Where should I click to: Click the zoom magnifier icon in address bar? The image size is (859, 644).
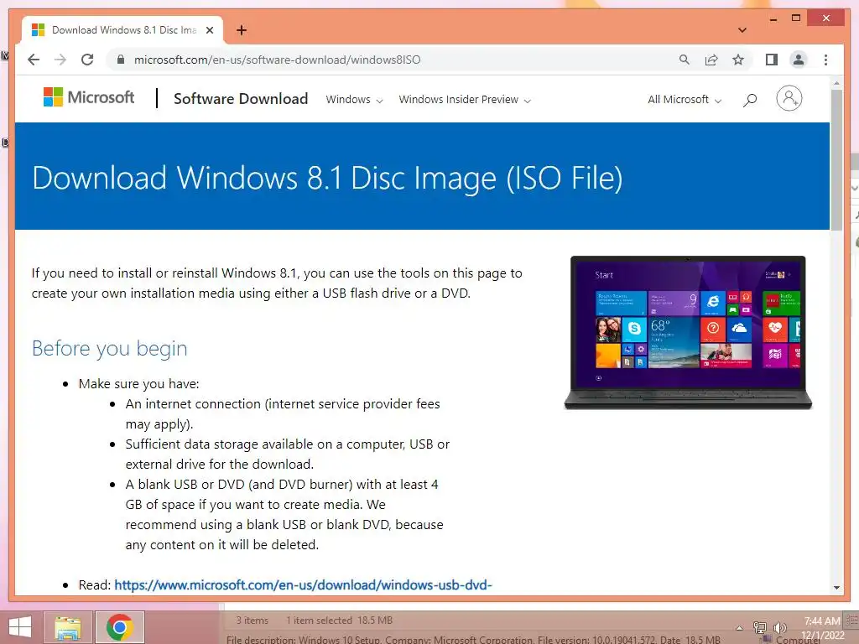point(685,60)
